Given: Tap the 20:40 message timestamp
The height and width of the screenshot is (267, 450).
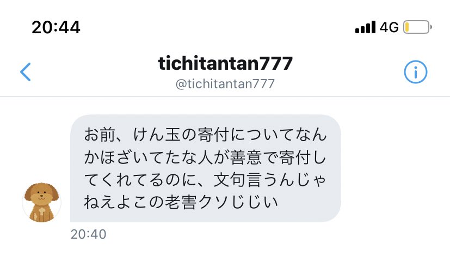Looking at the screenshot, I should pyautogui.click(x=88, y=234).
